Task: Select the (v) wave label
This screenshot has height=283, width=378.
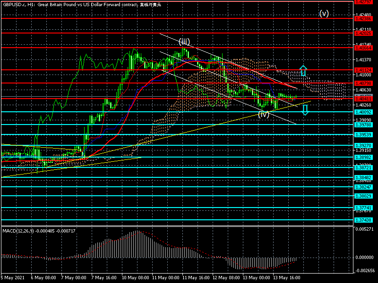Action: point(324,14)
